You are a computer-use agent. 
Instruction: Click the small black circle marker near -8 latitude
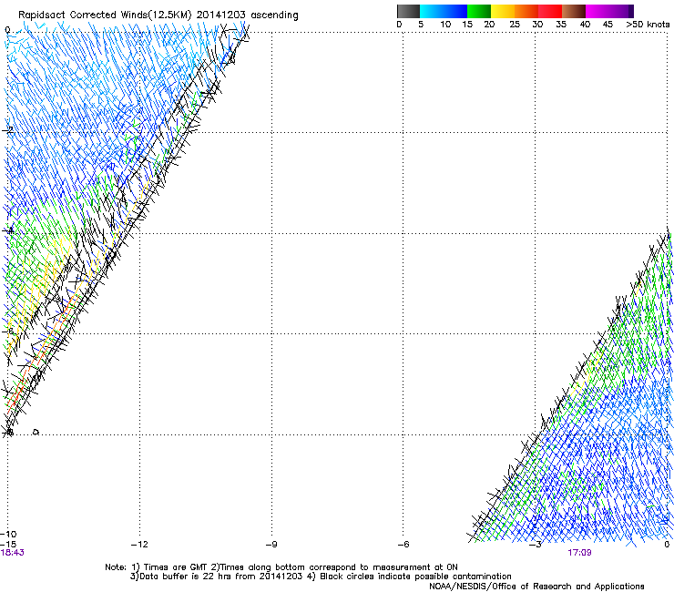click(36, 432)
